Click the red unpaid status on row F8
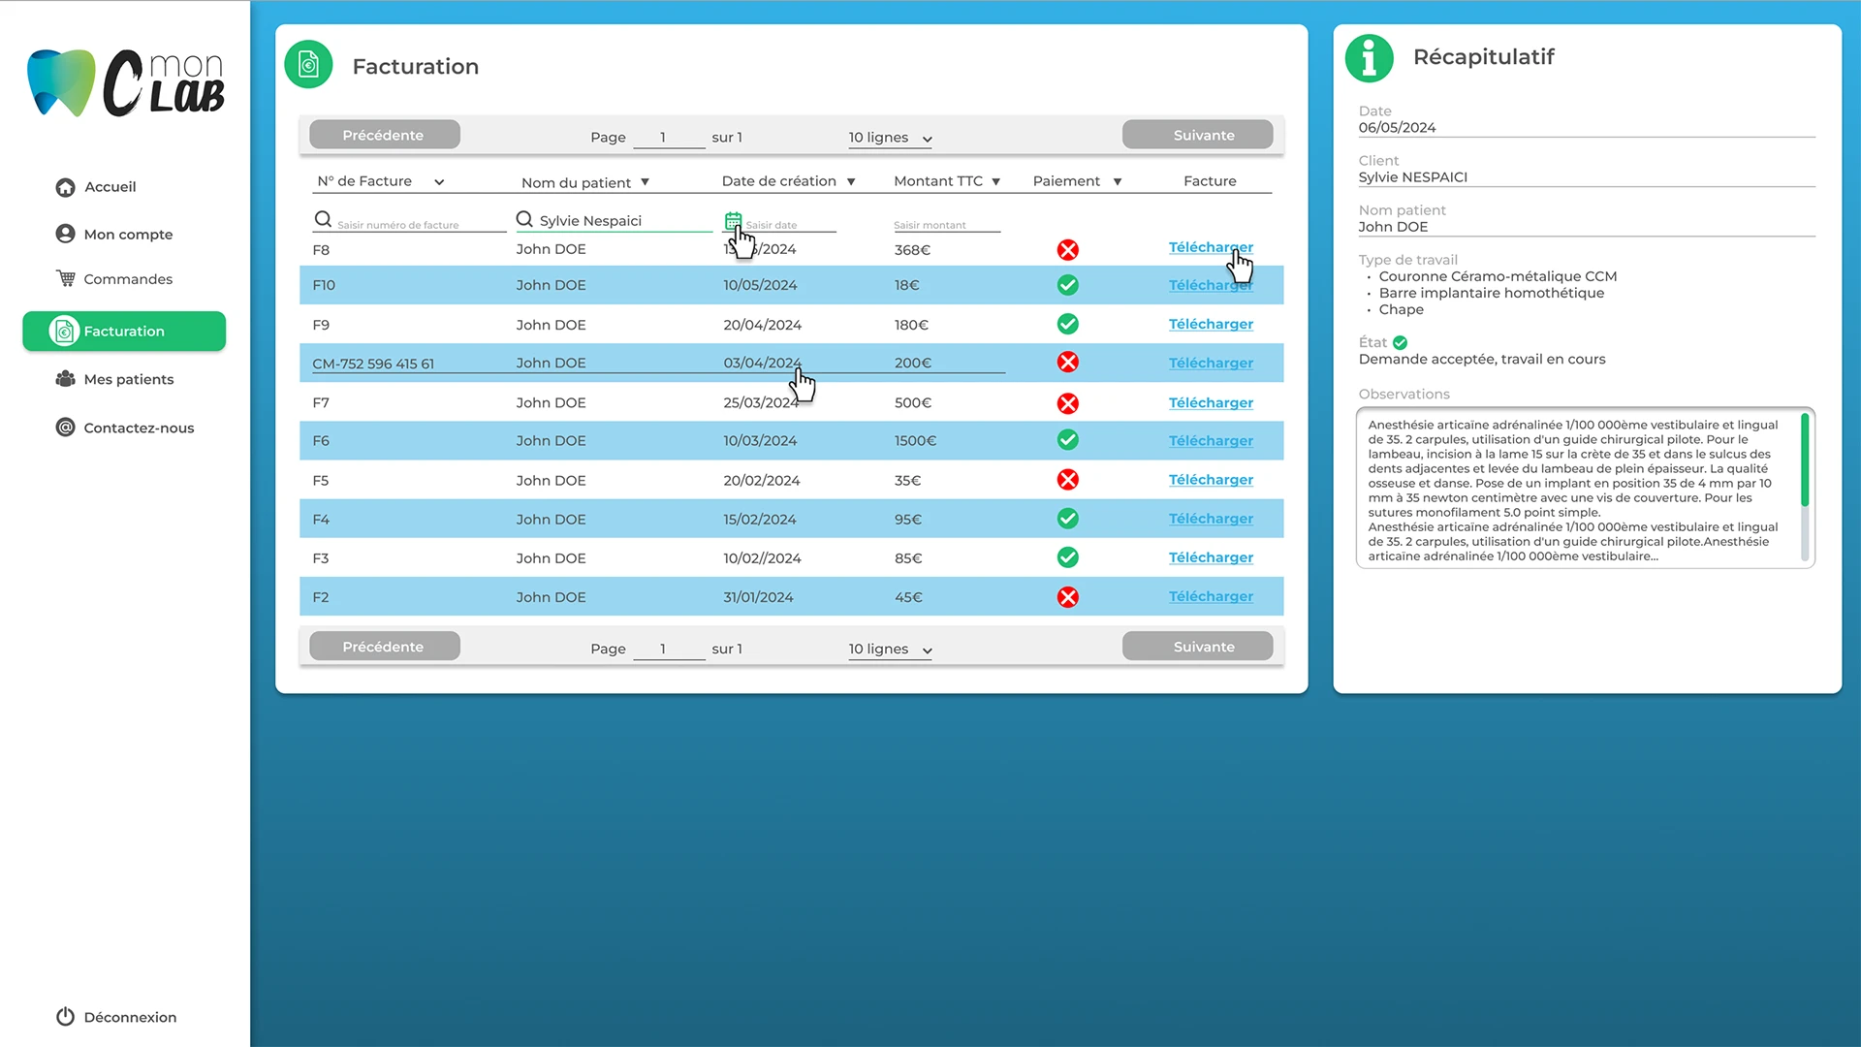 tap(1067, 250)
